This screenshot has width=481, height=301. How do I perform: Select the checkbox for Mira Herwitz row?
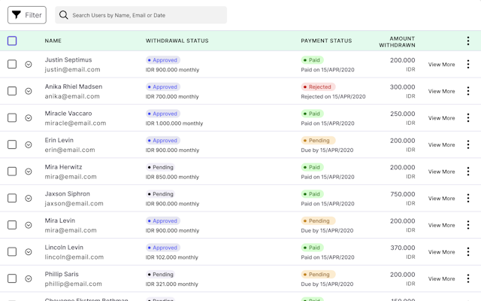(x=12, y=172)
